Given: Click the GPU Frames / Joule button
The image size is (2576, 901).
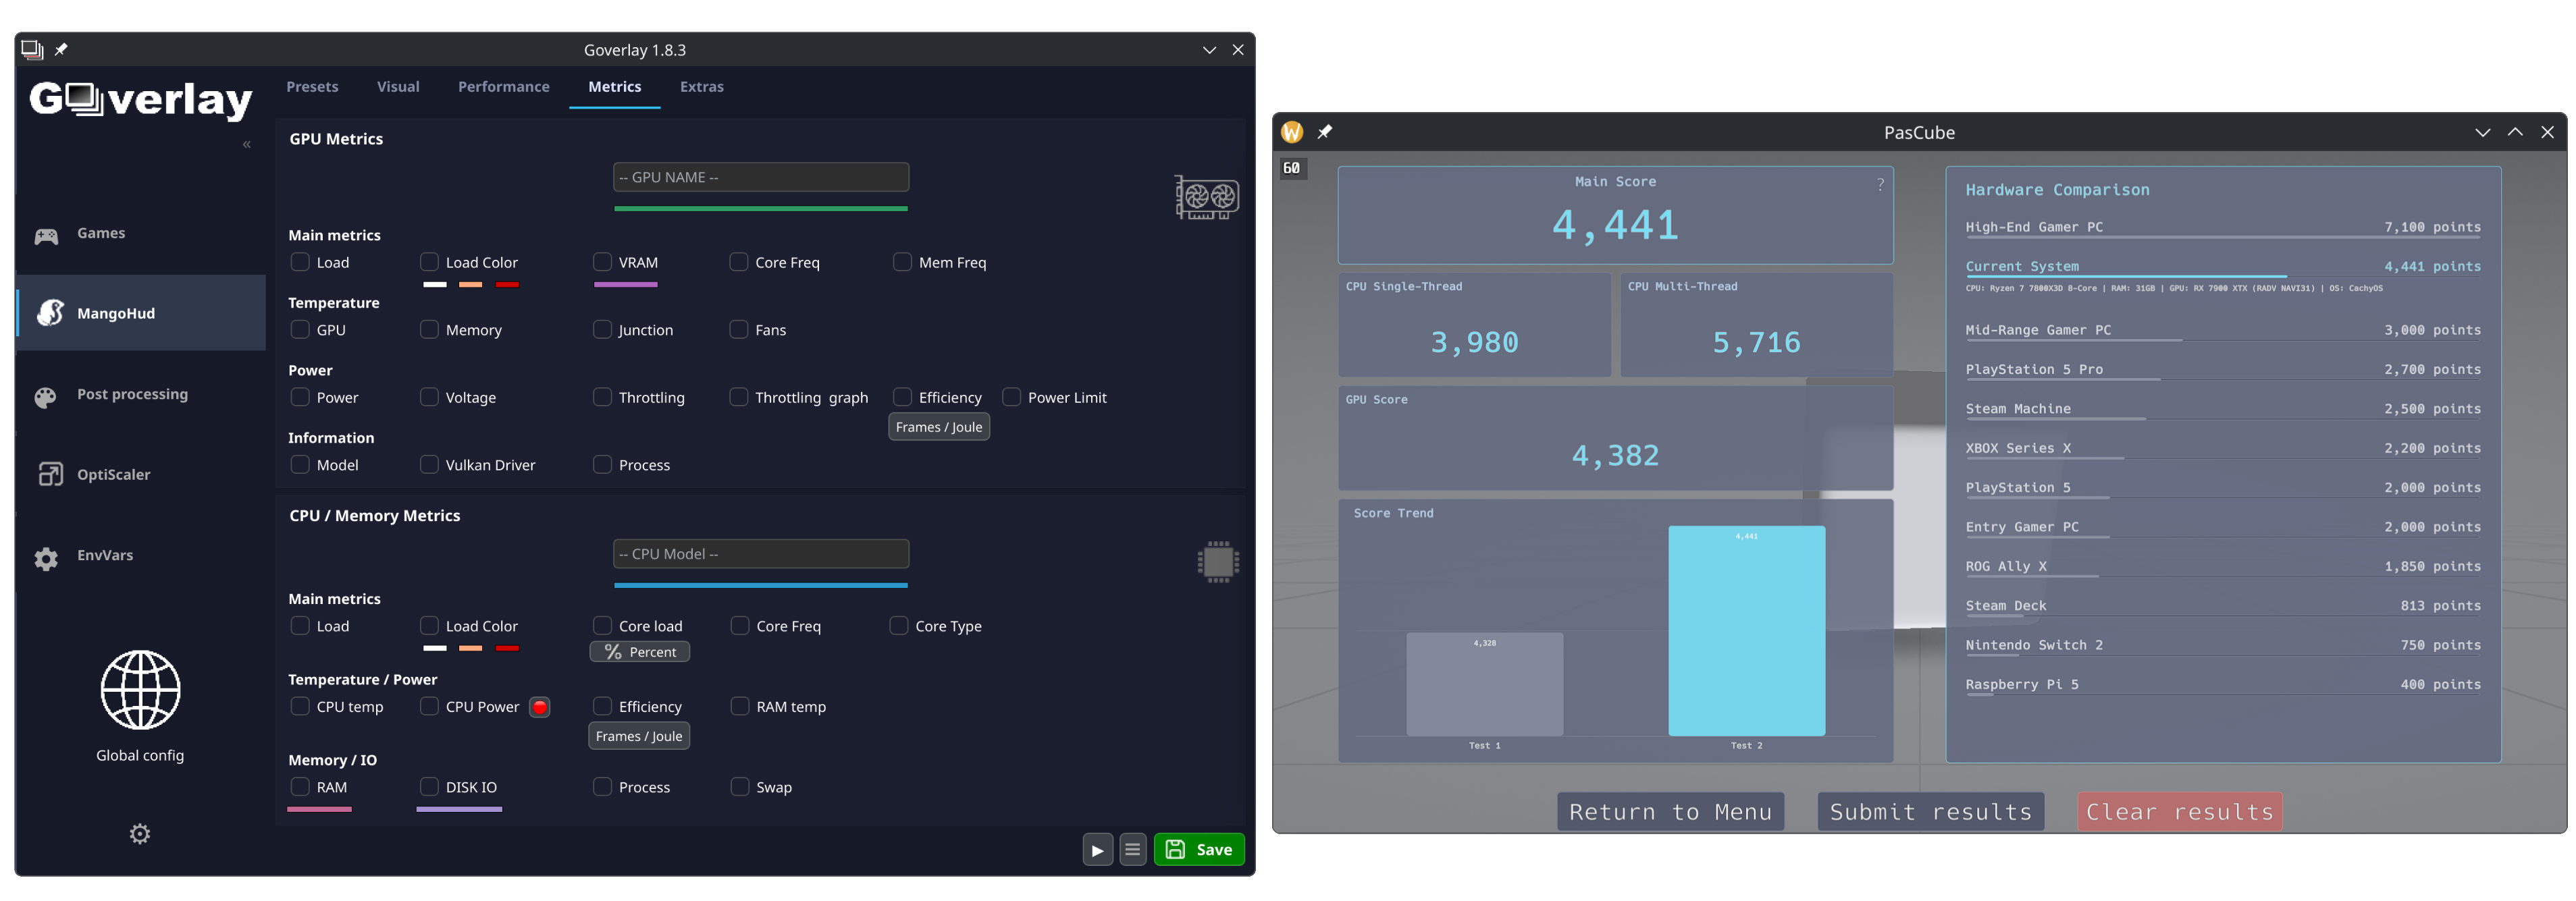Looking at the screenshot, I should click(x=939, y=428).
